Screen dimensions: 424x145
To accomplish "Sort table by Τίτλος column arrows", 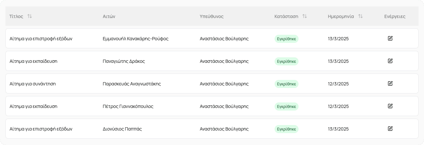I will (x=30, y=16).
